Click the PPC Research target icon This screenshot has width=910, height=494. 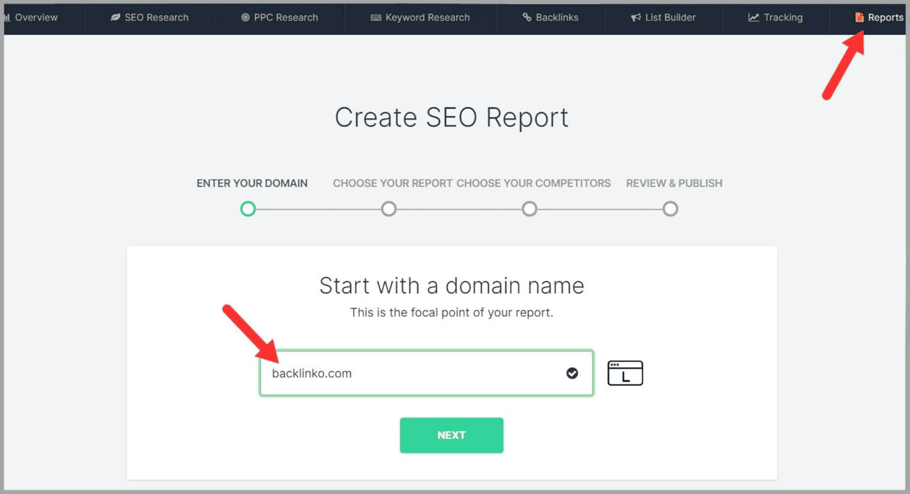[x=245, y=18]
